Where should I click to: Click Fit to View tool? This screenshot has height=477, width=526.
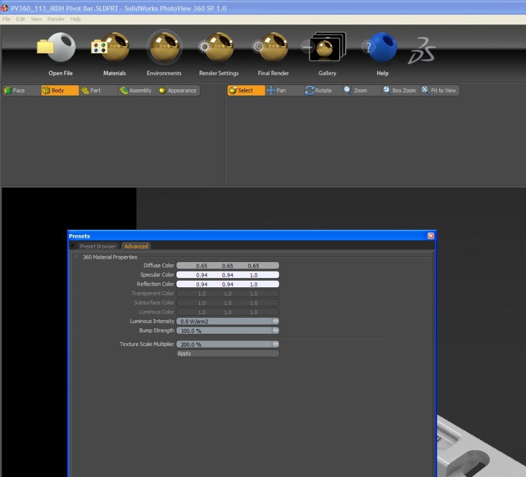point(440,90)
